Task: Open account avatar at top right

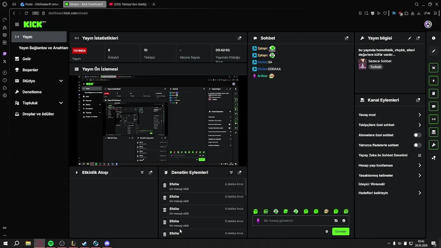Action: (x=428, y=24)
